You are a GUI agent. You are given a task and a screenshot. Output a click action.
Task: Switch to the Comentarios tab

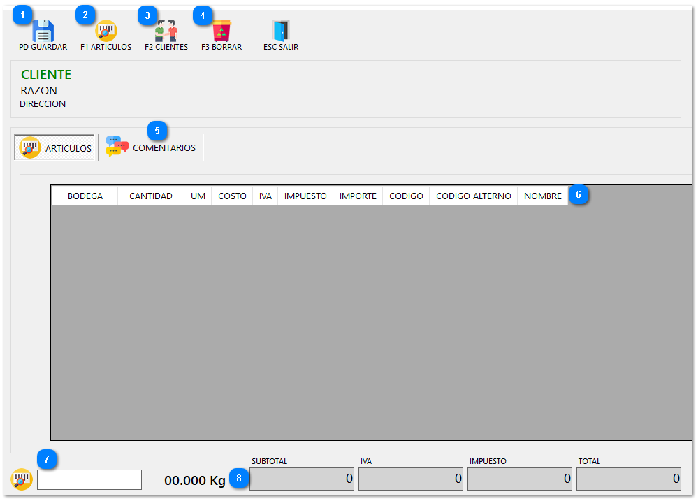click(x=152, y=148)
